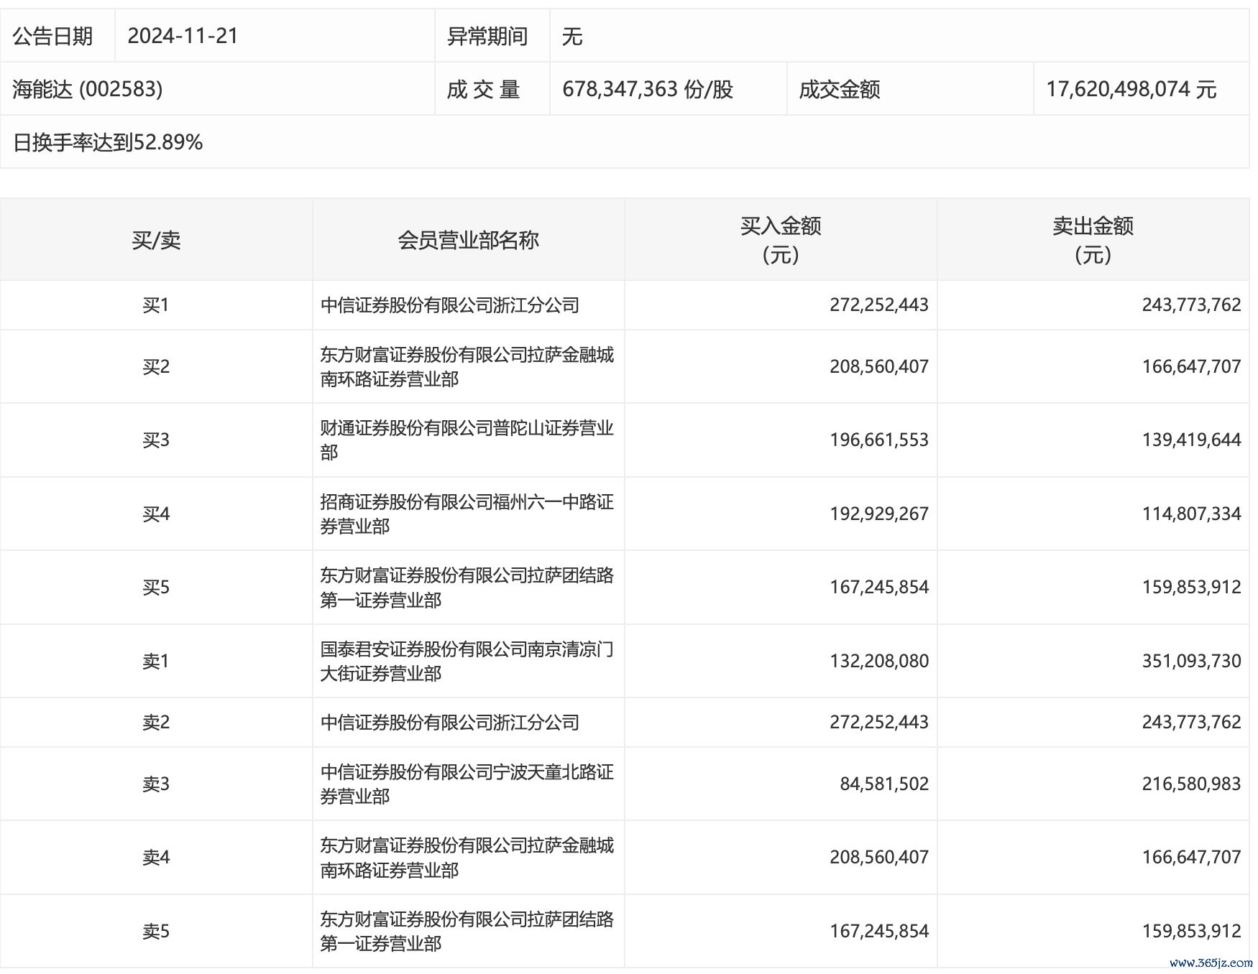Select the 买5 row label

tap(156, 587)
